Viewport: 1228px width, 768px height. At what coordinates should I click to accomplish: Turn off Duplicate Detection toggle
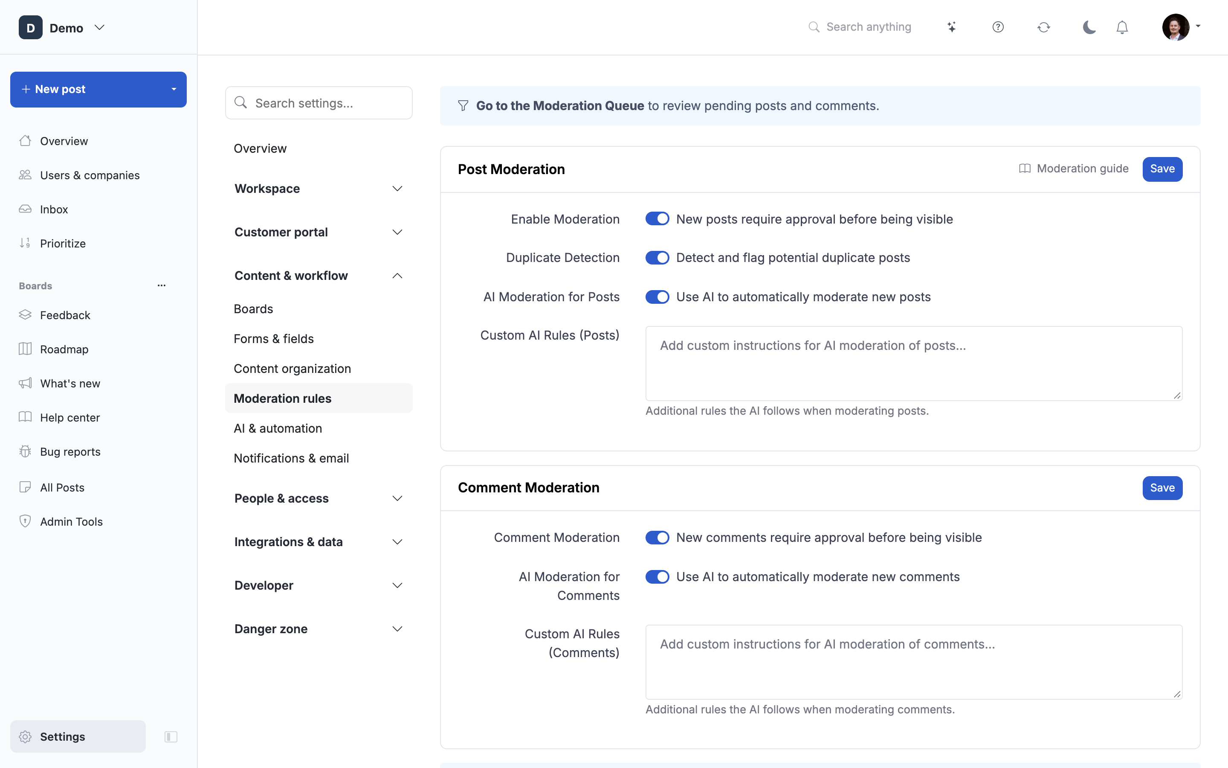click(657, 258)
